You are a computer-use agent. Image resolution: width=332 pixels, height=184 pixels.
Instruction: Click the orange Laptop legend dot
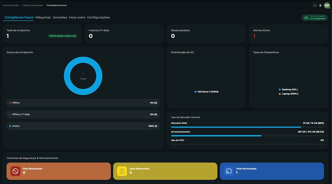[x=280, y=94]
